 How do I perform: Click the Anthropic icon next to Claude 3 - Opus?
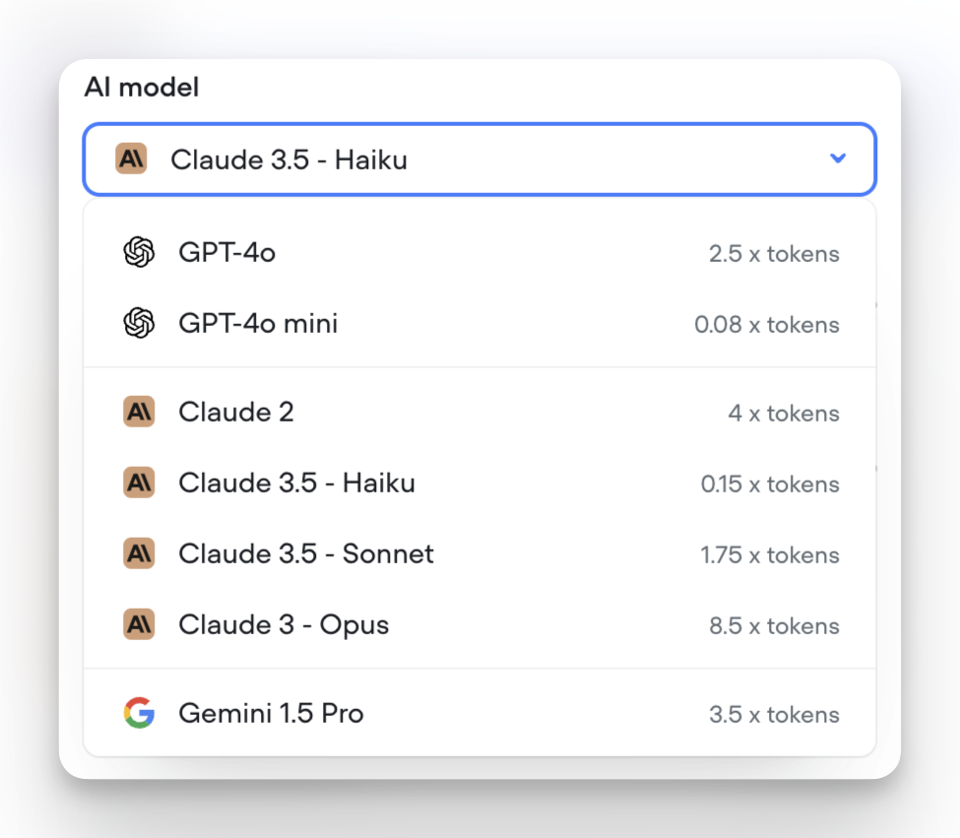tap(139, 625)
